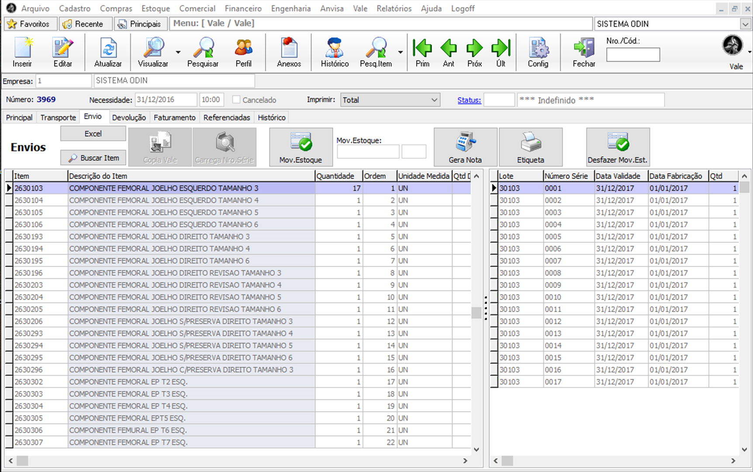Open the Anexos attachments icon
This screenshot has width=753, height=472.
(289, 49)
